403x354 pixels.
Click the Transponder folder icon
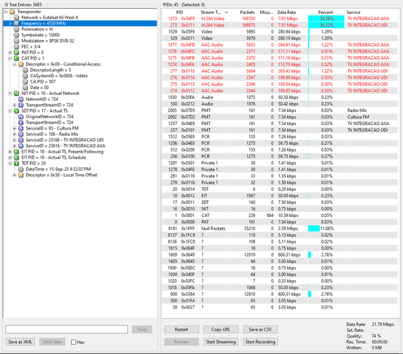[x=12, y=11]
